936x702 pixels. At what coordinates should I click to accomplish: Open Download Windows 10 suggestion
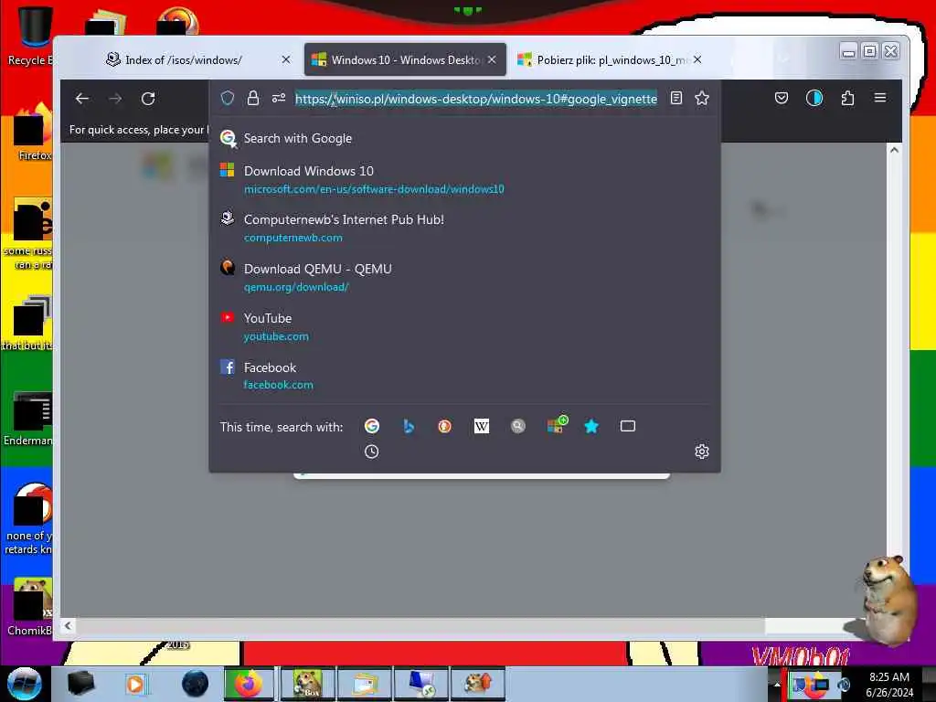point(464,180)
